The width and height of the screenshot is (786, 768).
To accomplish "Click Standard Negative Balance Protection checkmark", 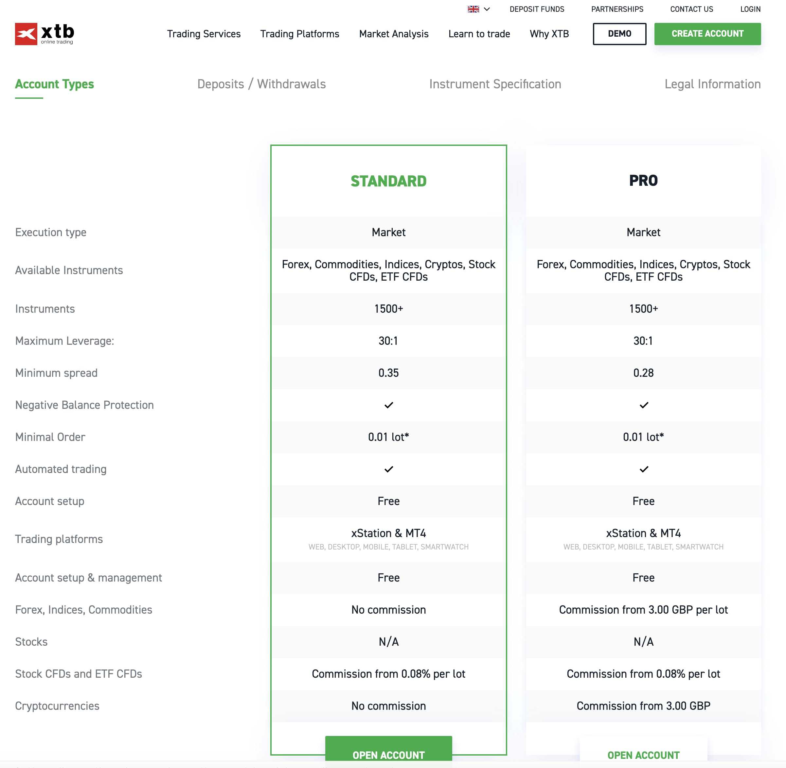I will pyautogui.click(x=388, y=405).
